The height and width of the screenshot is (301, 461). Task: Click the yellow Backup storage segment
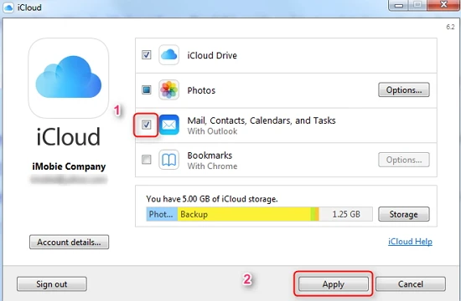pos(244,214)
